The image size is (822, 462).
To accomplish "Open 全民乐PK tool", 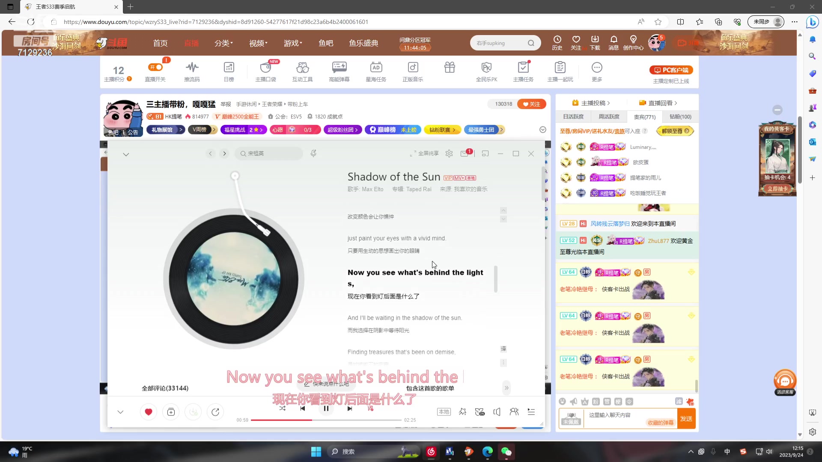I will coord(486,71).
